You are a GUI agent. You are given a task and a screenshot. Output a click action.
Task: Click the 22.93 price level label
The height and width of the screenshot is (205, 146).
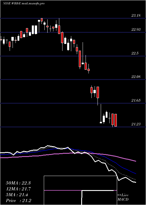pyautogui.click(x=136, y=30)
